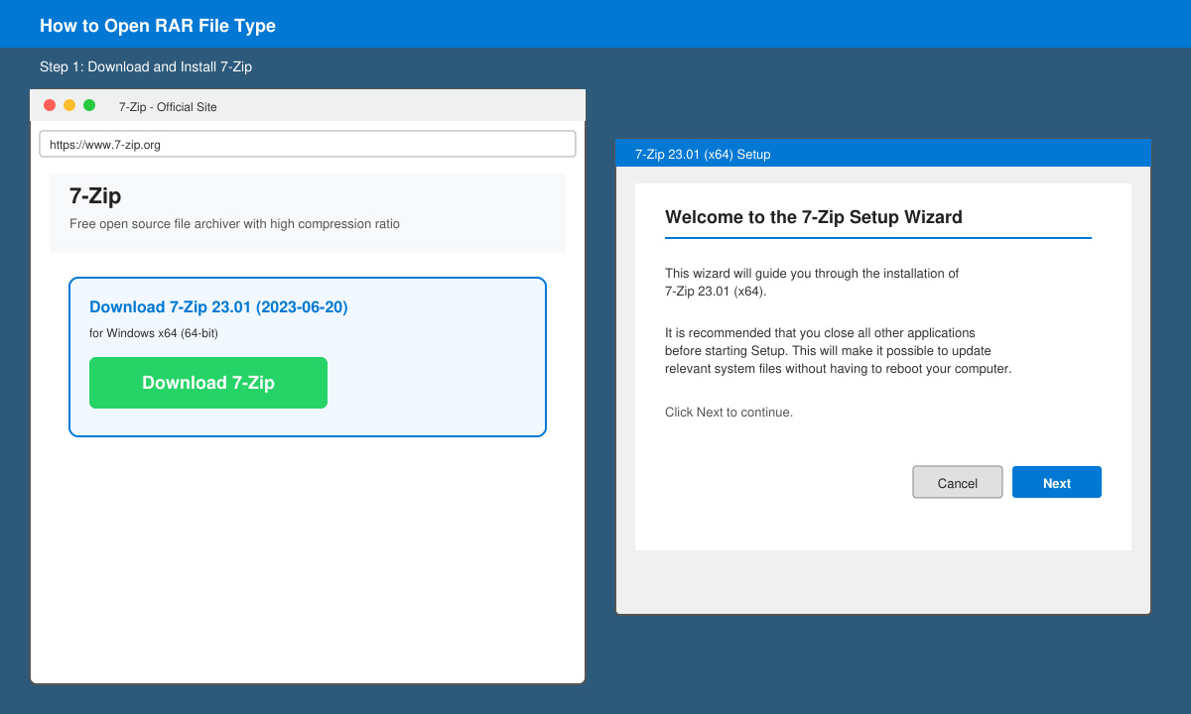Image resolution: width=1191 pixels, height=714 pixels.
Task: Click the browser address bar with 7-zip.org URL
Action: point(308,144)
